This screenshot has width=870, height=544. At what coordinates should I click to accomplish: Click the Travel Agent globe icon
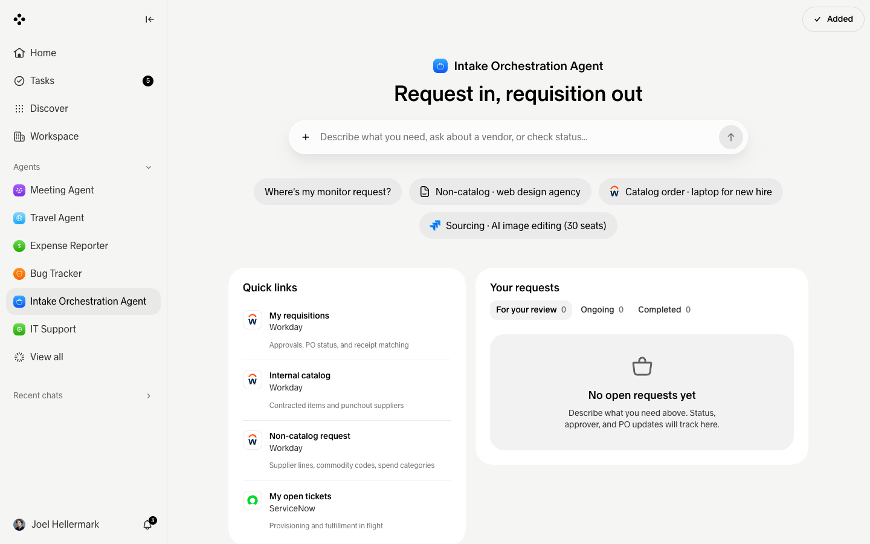pyautogui.click(x=19, y=218)
